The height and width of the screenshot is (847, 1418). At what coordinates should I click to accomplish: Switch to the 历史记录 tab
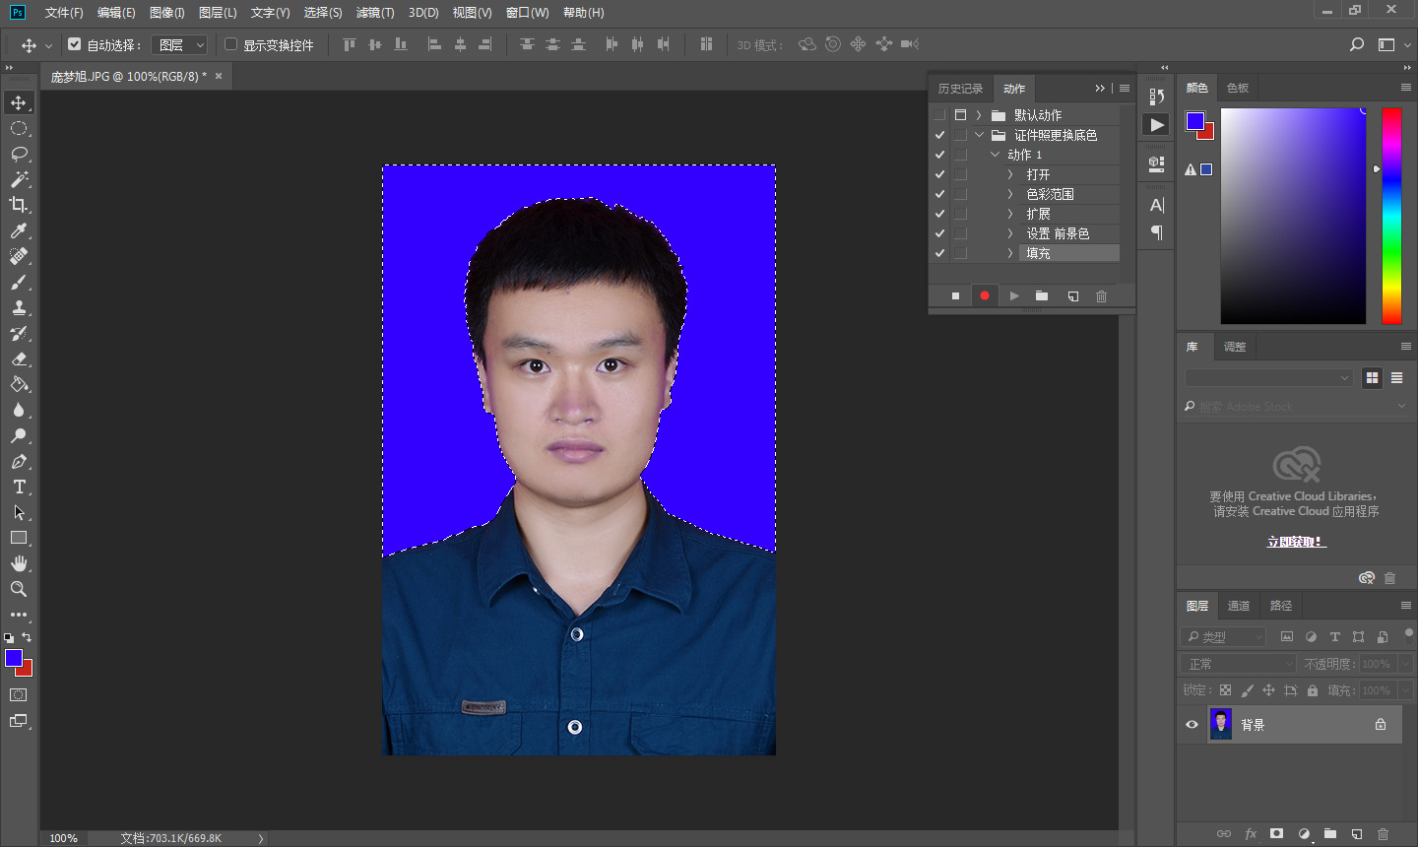[x=960, y=89]
